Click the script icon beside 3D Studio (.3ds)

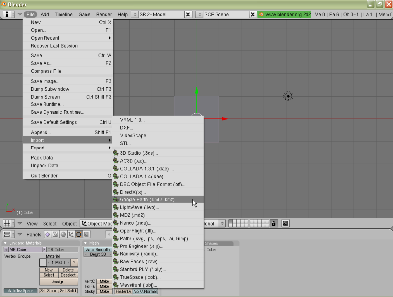[116, 153]
